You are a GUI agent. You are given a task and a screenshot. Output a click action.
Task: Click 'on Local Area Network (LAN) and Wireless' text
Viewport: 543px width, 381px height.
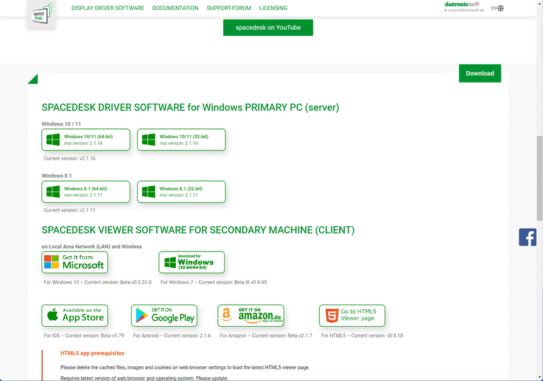[x=92, y=247]
